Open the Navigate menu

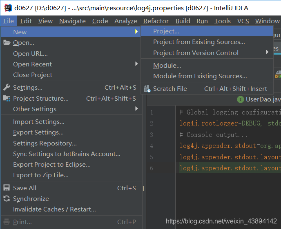[x=72, y=21]
